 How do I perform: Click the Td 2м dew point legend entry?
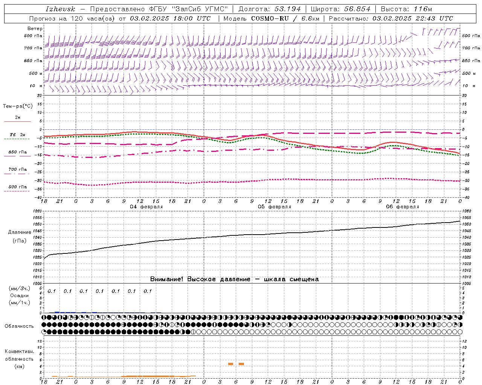pyautogui.click(x=17, y=135)
